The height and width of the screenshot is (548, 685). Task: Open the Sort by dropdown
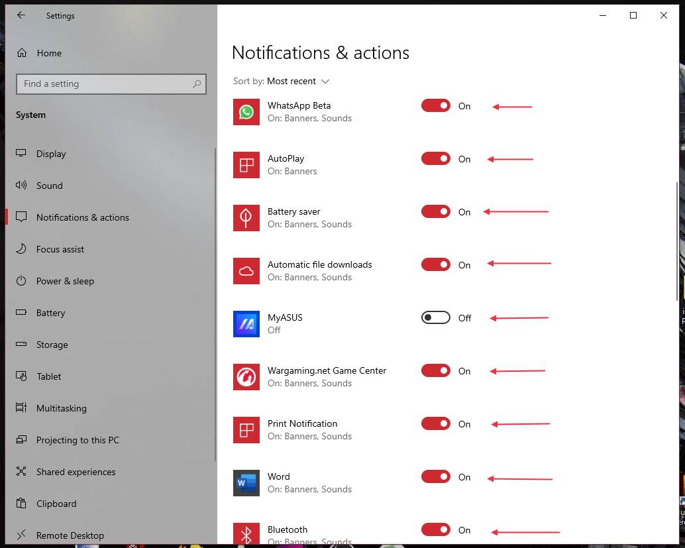tap(298, 81)
